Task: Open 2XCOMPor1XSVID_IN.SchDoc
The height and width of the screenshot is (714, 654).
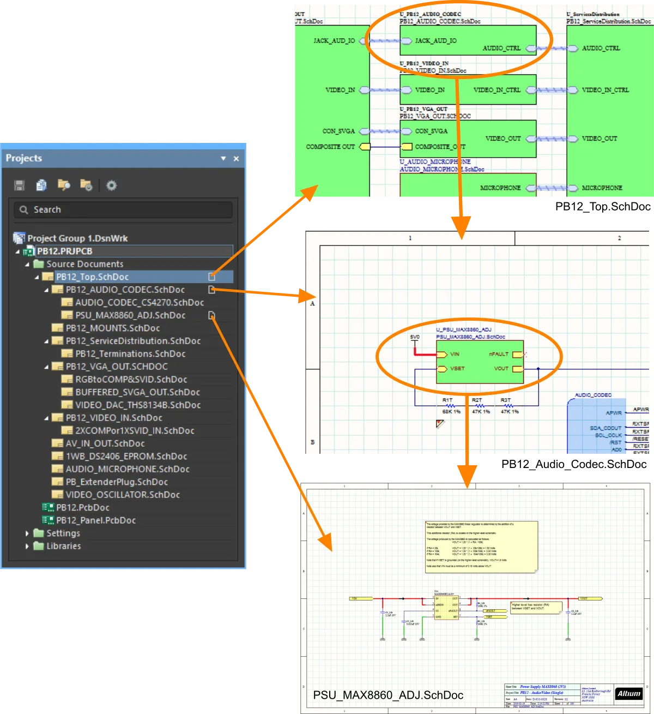Action: point(135,431)
